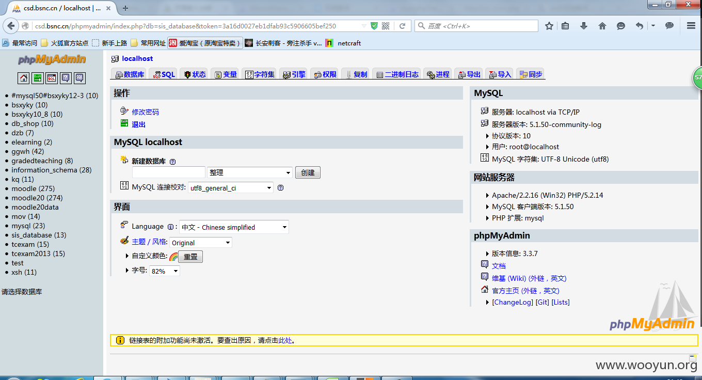Open the netcraft bookmark

343,43
